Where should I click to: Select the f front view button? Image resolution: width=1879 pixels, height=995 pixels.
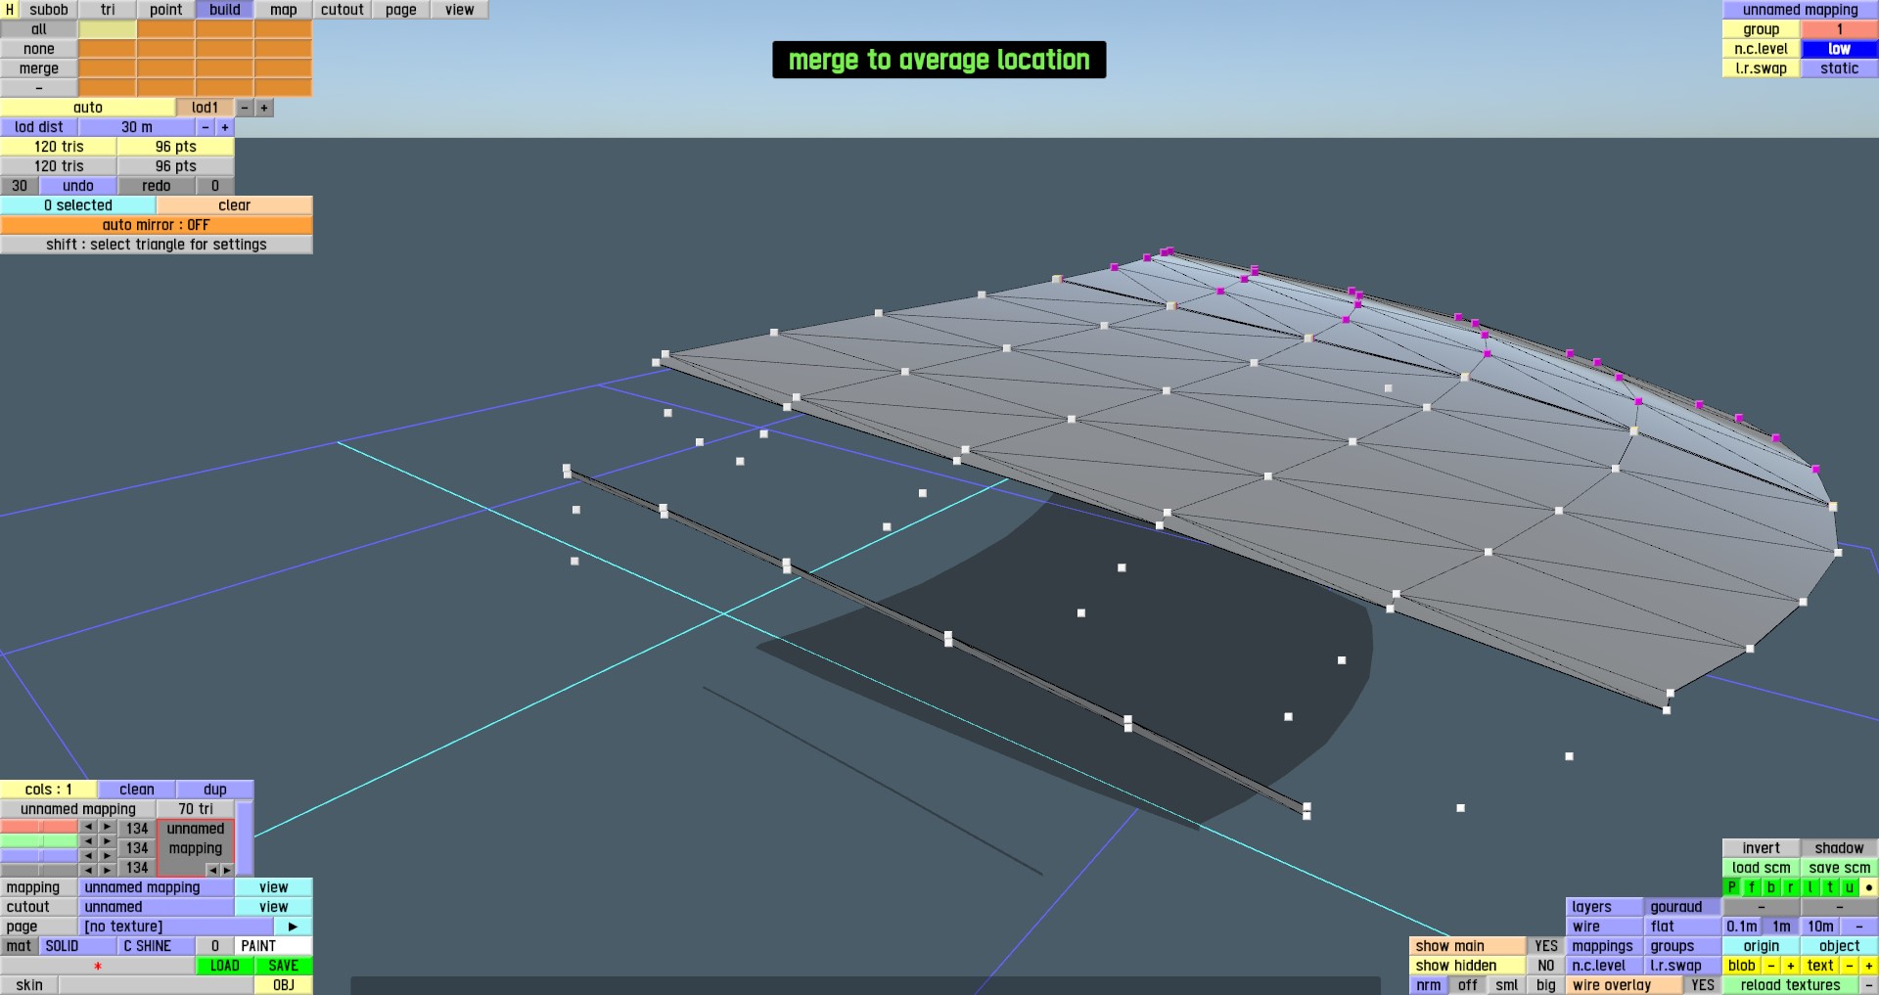(x=1752, y=887)
